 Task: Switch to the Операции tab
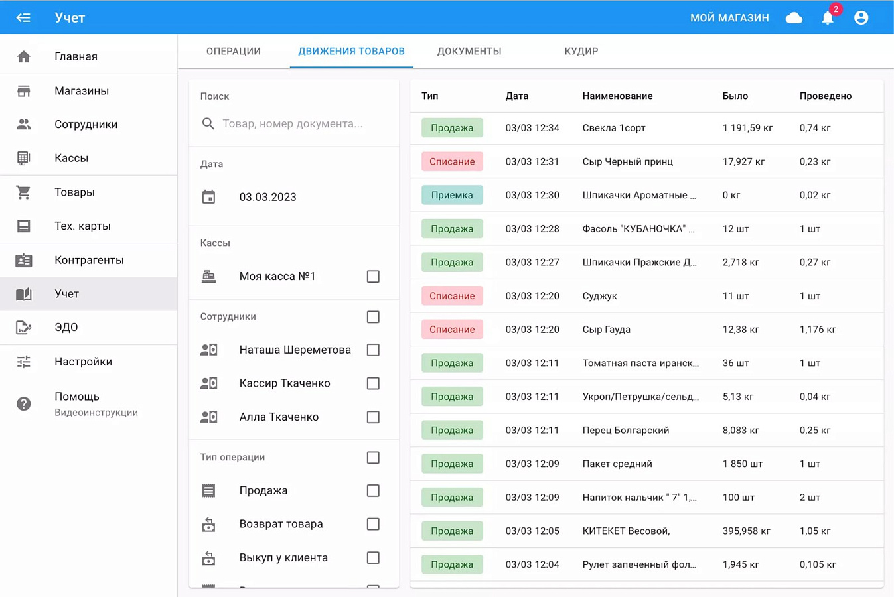click(x=234, y=52)
